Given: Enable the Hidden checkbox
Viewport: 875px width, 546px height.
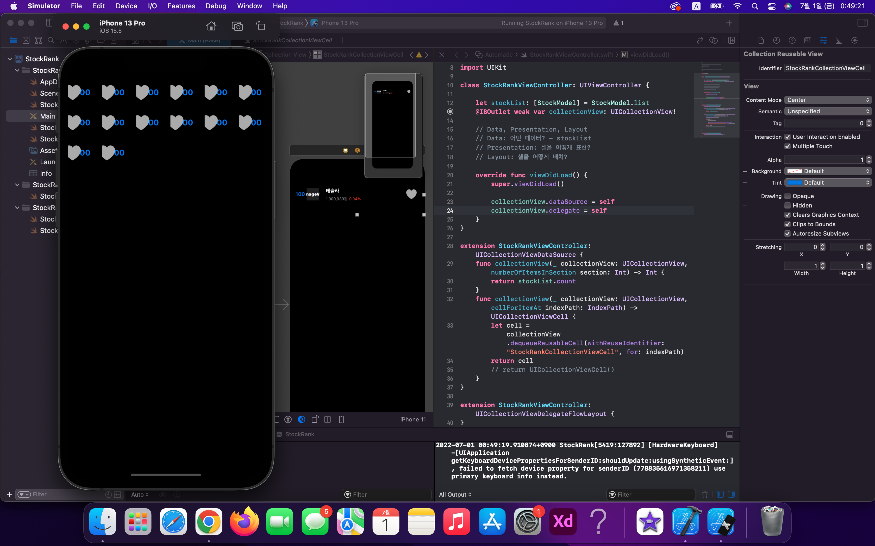Looking at the screenshot, I should (x=787, y=205).
